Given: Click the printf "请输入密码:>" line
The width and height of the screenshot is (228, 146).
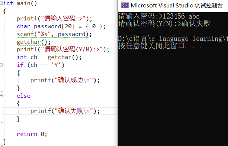Looking at the screenshot, I should click(54, 19).
